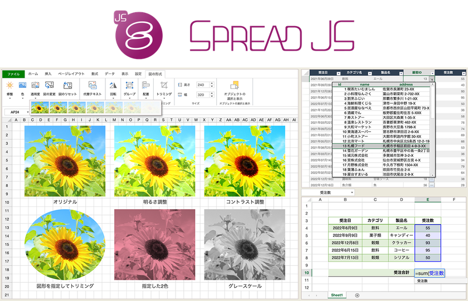Add a new sheet with plus icon
The height and width of the screenshot is (301, 468).
tap(357, 295)
